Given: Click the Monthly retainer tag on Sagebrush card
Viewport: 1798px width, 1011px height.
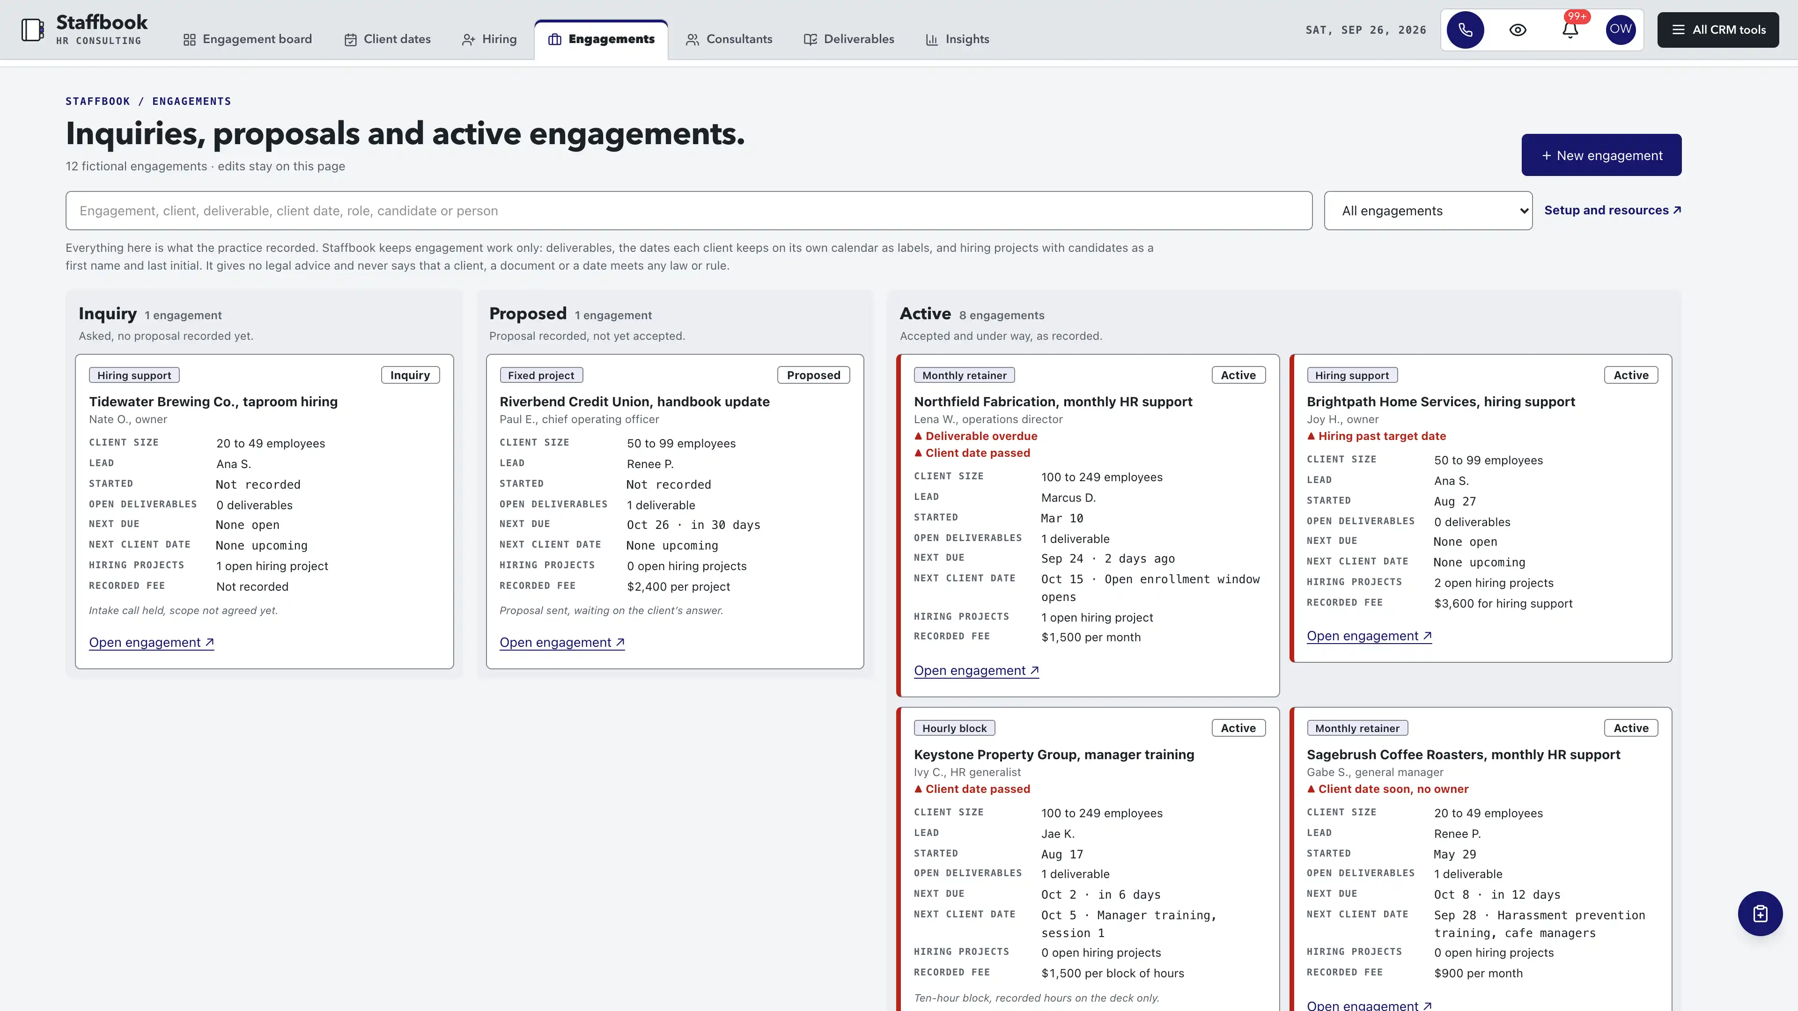Looking at the screenshot, I should [1357, 728].
